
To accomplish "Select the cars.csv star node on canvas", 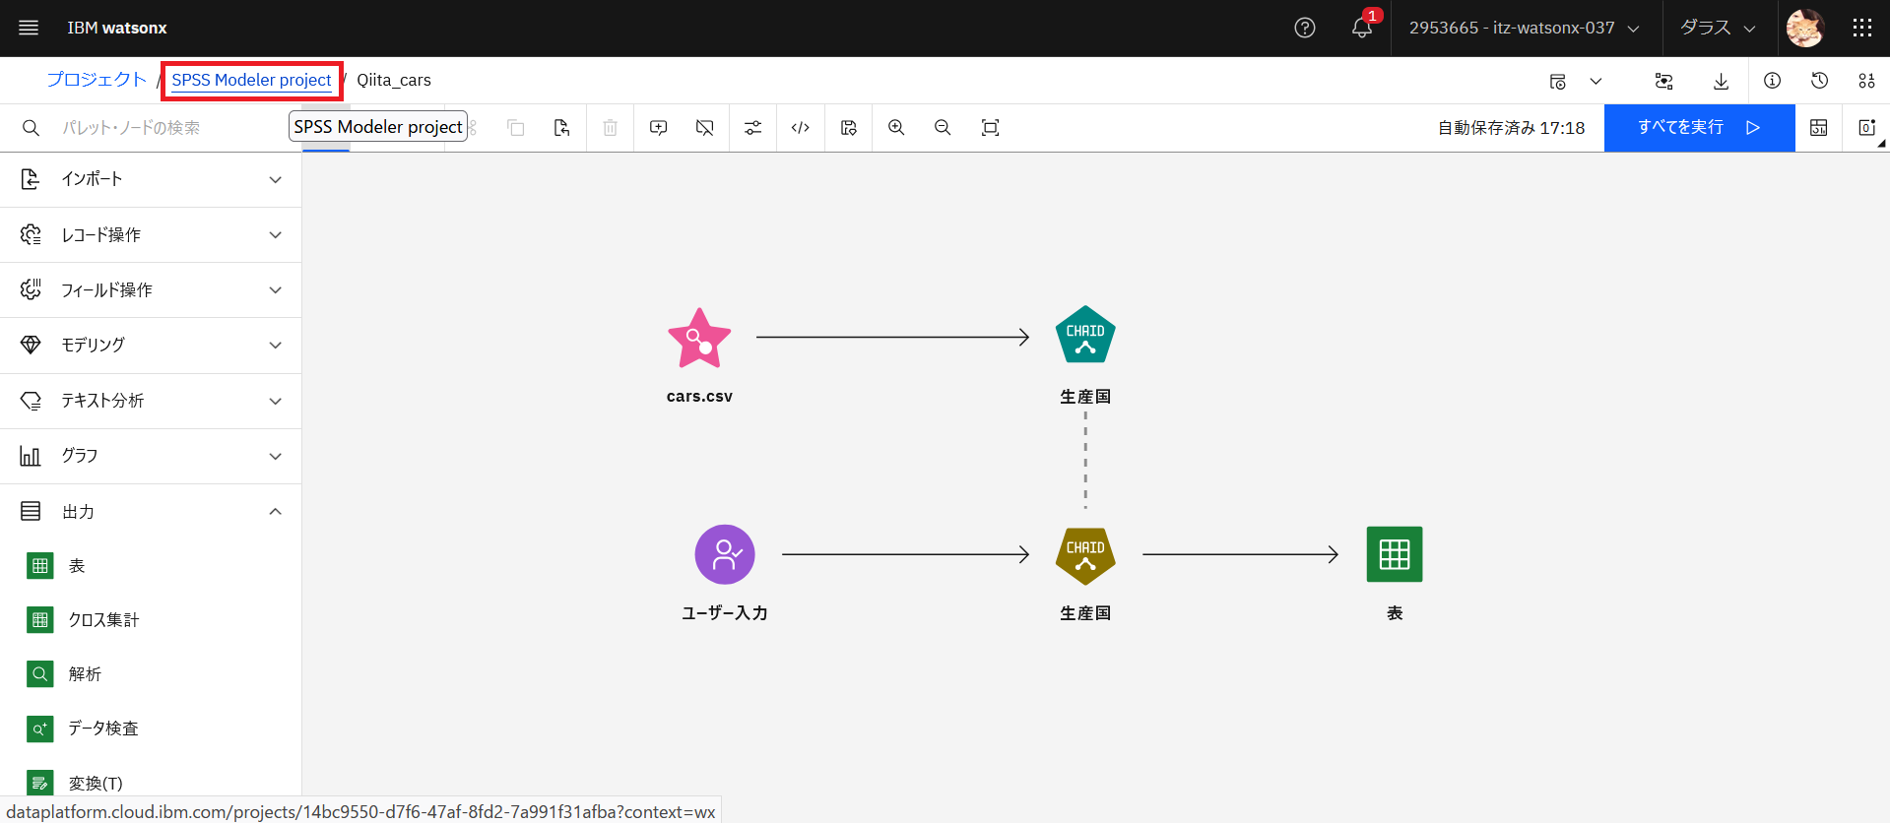I will tap(699, 339).
